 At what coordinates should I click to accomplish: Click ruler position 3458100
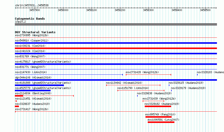click(91, 10)
